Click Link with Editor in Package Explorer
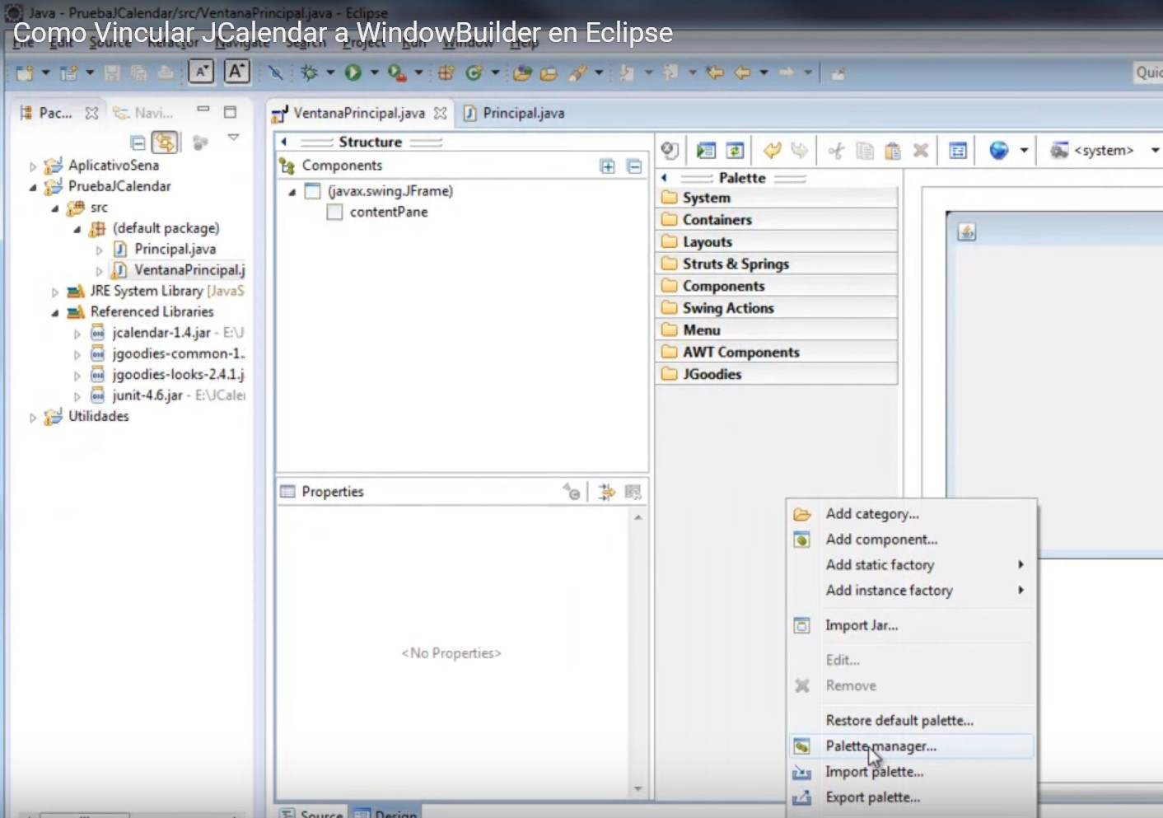1163x818 pixels. (x=165, y=142)
